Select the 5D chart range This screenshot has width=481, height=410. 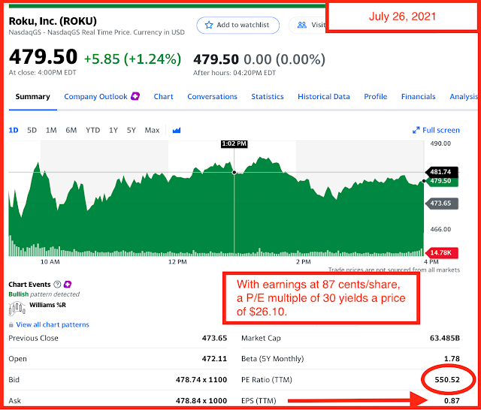(x=32, y=130)
